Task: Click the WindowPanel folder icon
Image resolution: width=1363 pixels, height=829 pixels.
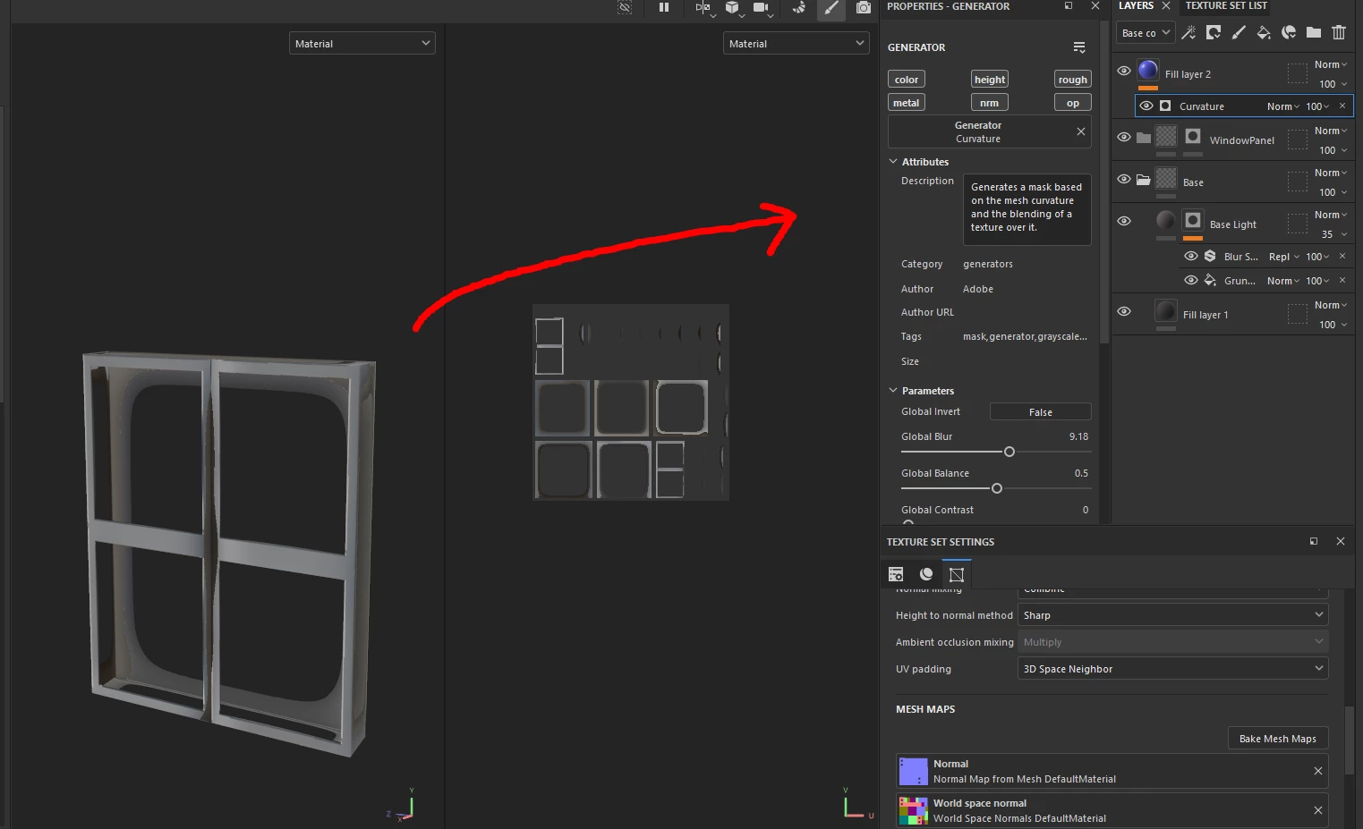Action: pos(1144,138)
